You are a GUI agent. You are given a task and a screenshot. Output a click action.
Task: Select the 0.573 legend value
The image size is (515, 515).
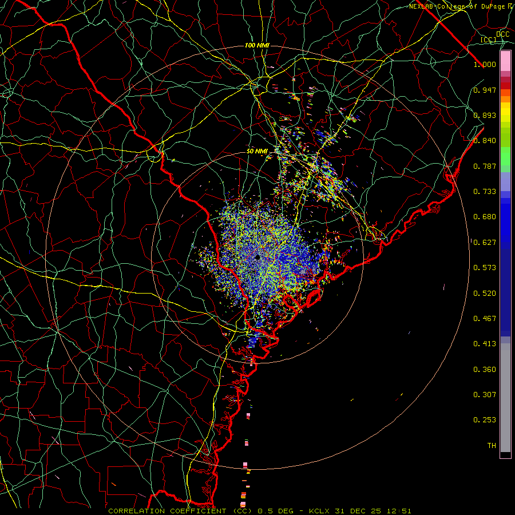click(485, 268)
